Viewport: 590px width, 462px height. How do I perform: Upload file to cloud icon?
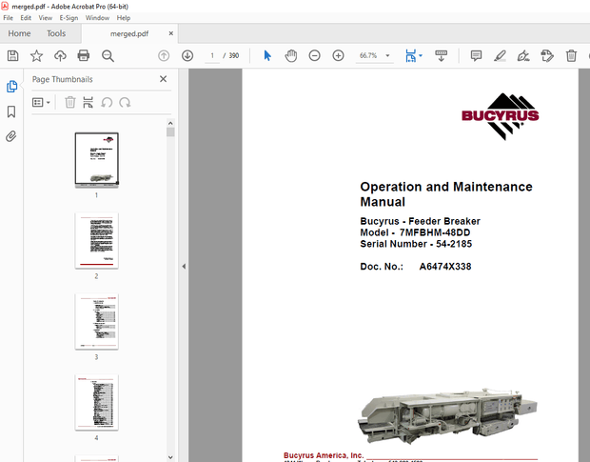point(60,56)
